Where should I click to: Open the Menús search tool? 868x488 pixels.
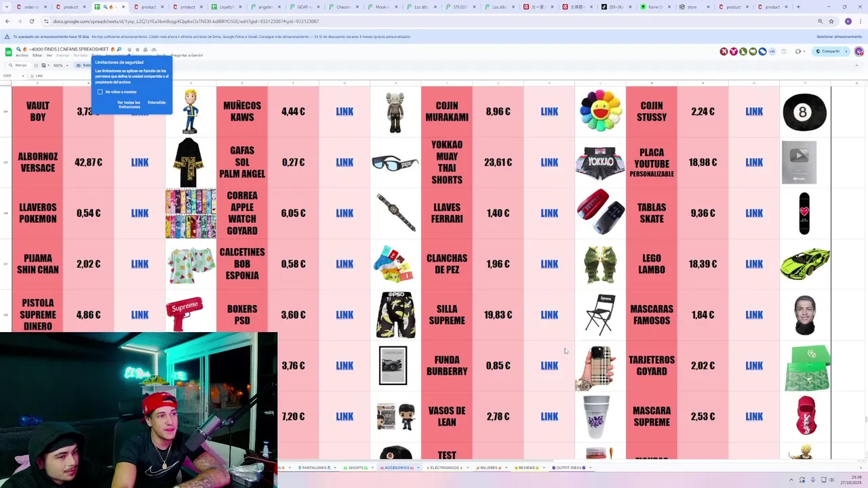(19, 65)
